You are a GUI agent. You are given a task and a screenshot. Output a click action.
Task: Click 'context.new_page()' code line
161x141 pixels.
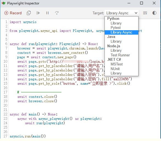click(x=47, y=57)
